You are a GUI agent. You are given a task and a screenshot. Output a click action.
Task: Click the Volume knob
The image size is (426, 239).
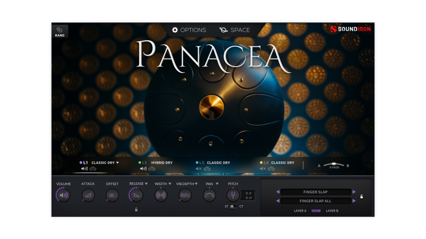(64, 195)
